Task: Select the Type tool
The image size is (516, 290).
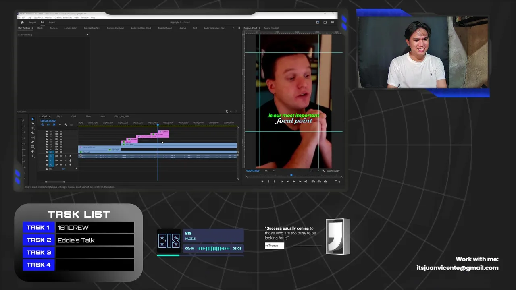Action: [x=33, y=156]
